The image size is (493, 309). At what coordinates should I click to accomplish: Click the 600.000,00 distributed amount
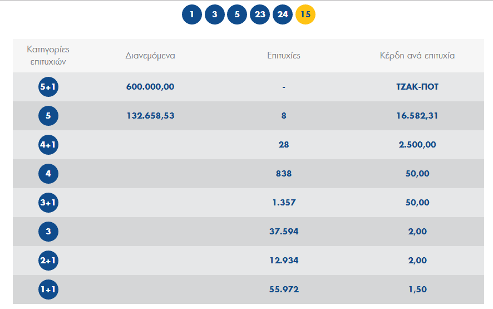pyautogui.click(x=150, y=87)
